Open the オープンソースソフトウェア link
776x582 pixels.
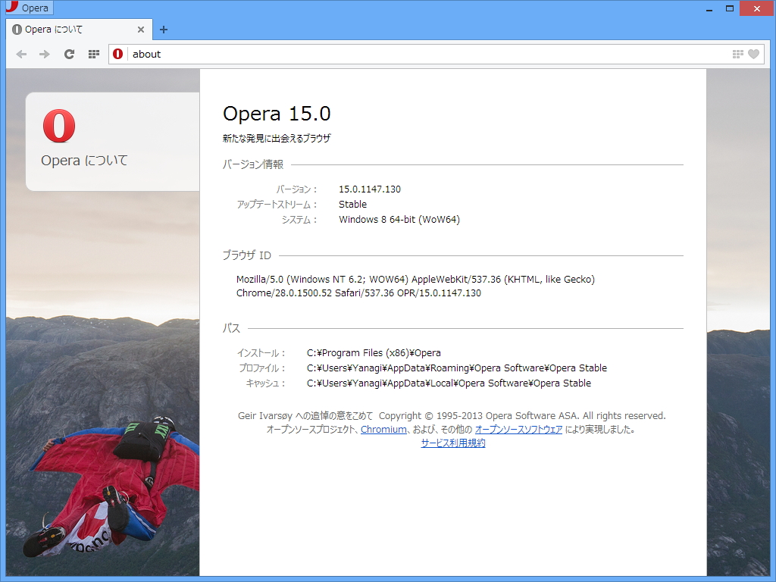pyautogui.click(x=520, y=429)
